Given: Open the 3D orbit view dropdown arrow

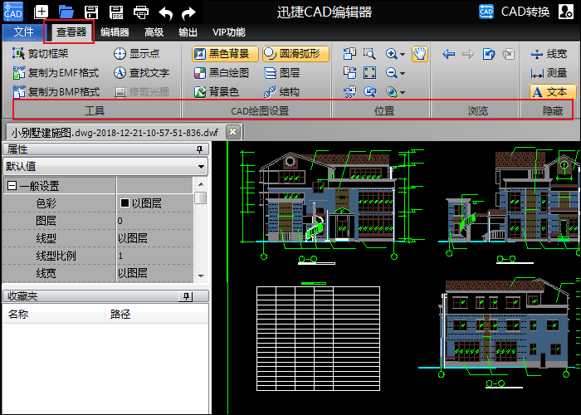Looking at the screenshot, I should pyautogui.click(x=403, y=93).
